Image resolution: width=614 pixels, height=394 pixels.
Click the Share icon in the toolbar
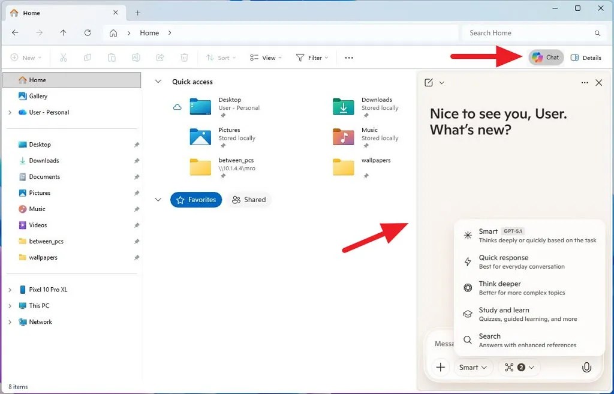pyautogui.click(x=159, y=57)
